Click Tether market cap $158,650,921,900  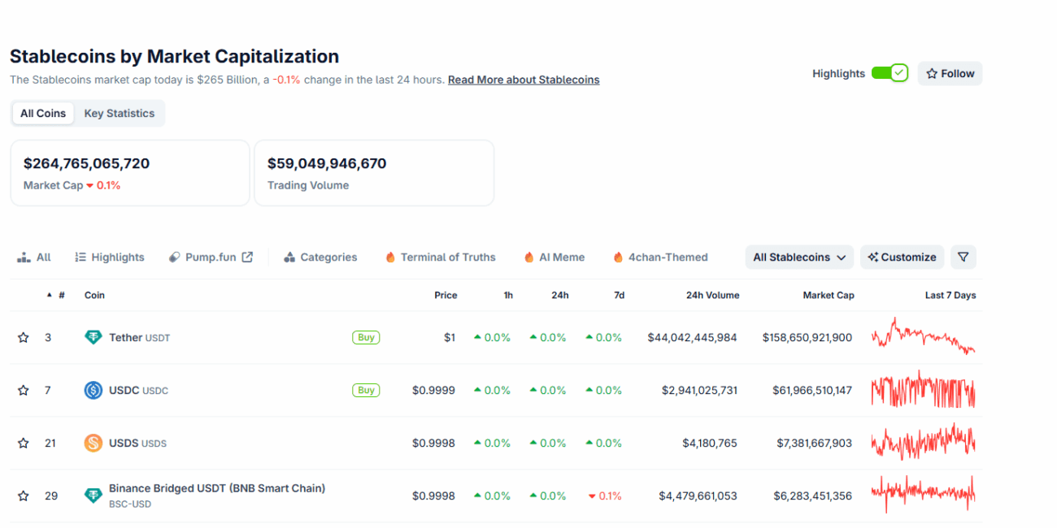807,337
